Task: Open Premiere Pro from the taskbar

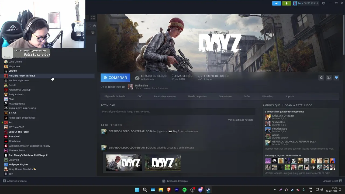Action: click(177, 190)
